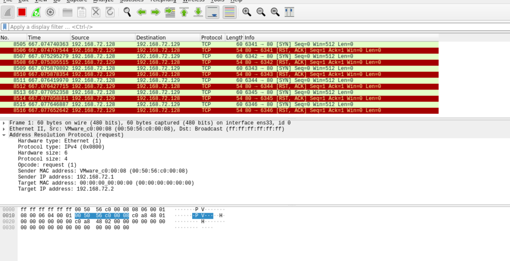Click the display filter bookmark icon
This screenshot has width=510, height=261.
(4, 27)
